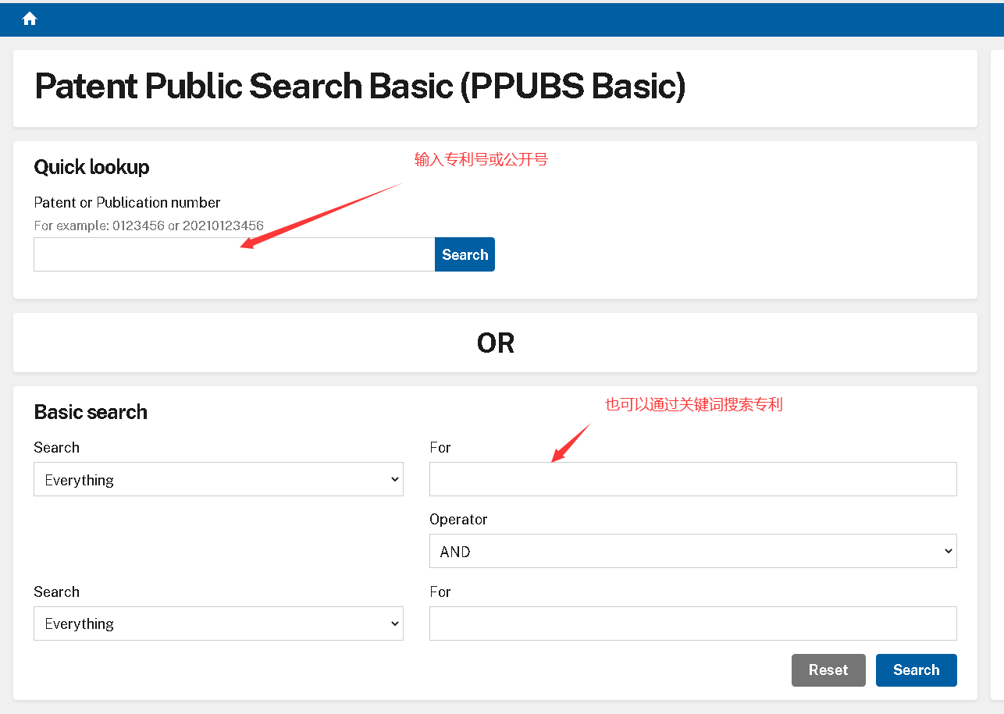The width and height of the screenshot is (1004, 714).
Task: Focus the second For keyword field
Action: [x=692, y=623]
